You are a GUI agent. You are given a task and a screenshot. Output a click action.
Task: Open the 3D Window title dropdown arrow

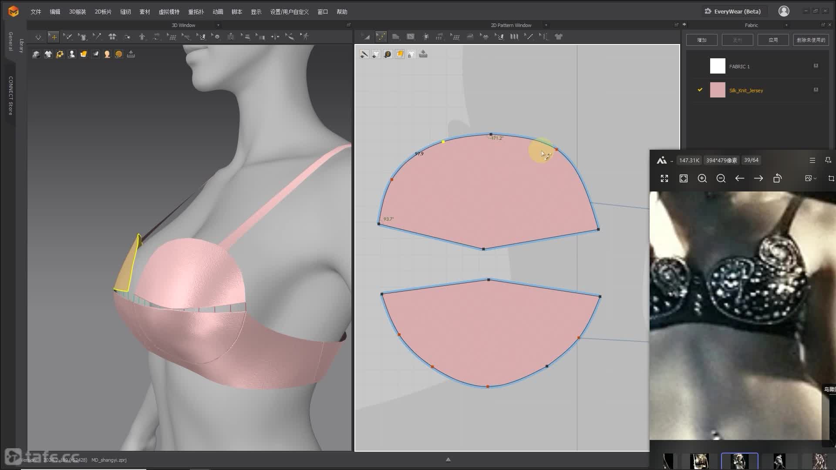(218, 25)
